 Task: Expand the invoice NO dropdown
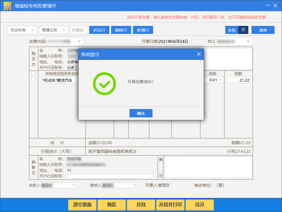coord(248,41)
